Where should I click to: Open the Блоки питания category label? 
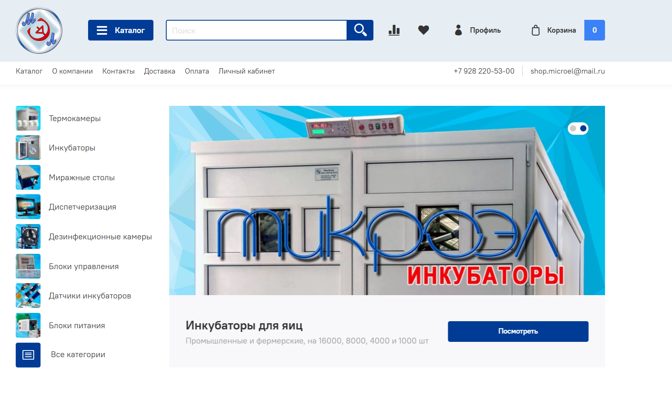(77, 325)
